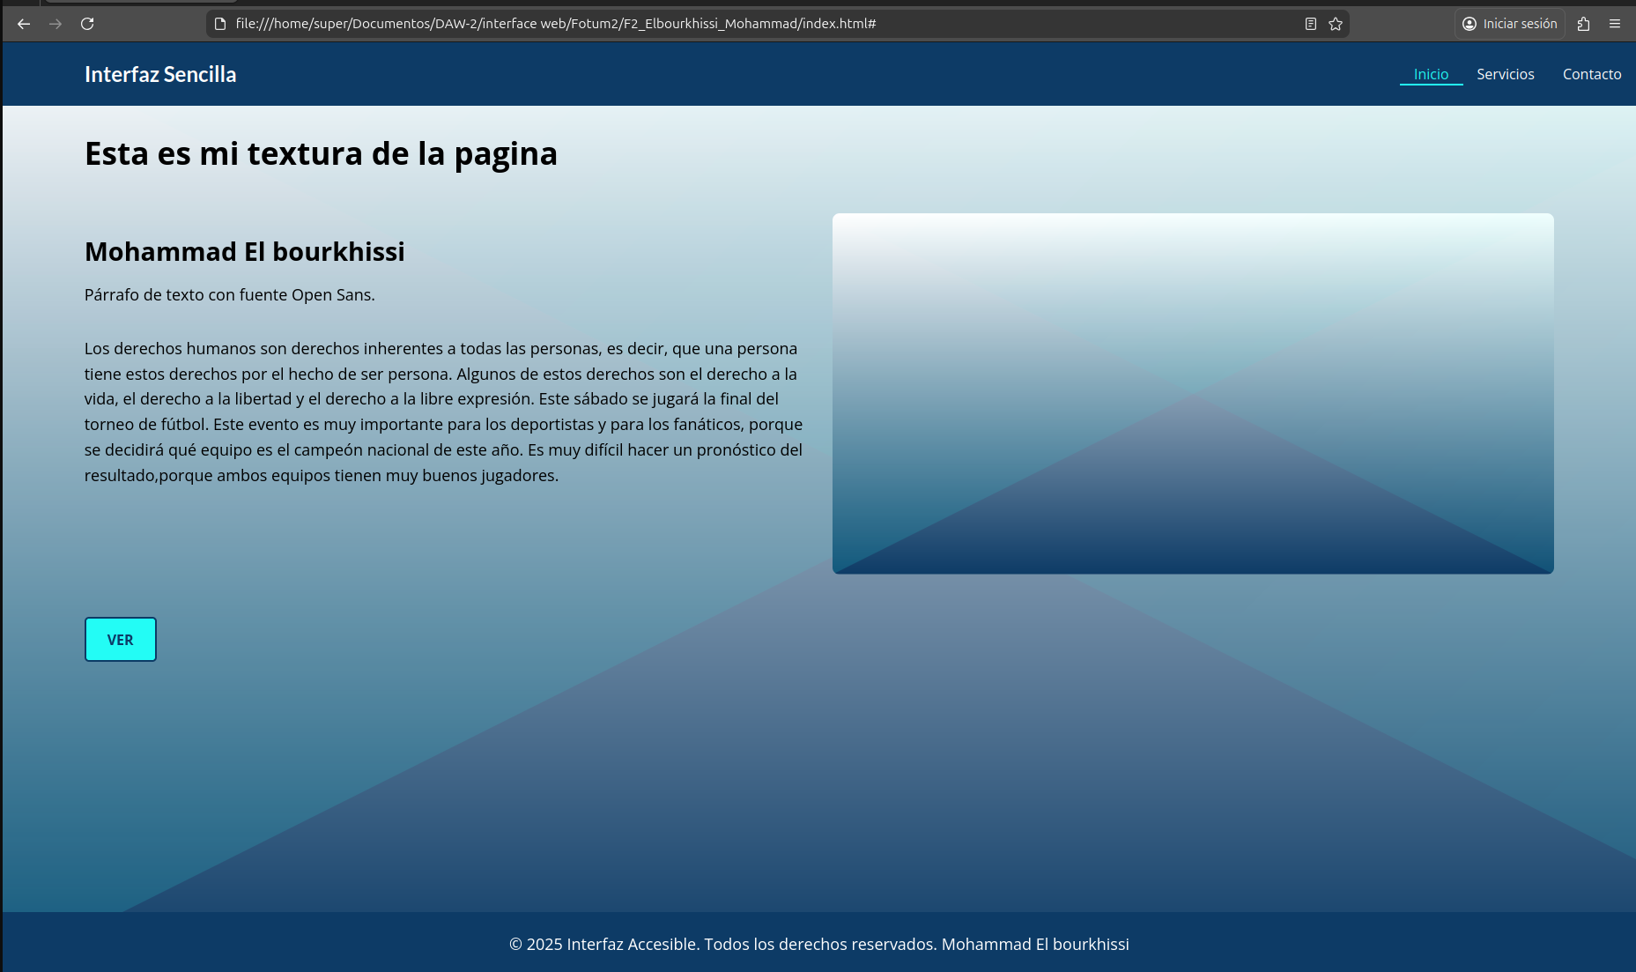Toggle reader view in the address bar
This screenshot has width=1636, height=972.
(x=1311, y=24)
